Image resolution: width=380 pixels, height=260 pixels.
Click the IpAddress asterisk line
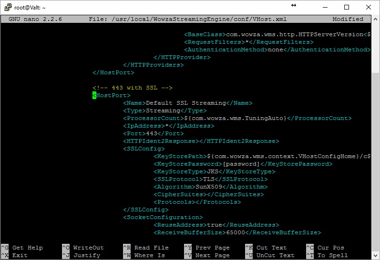[169, 126]
